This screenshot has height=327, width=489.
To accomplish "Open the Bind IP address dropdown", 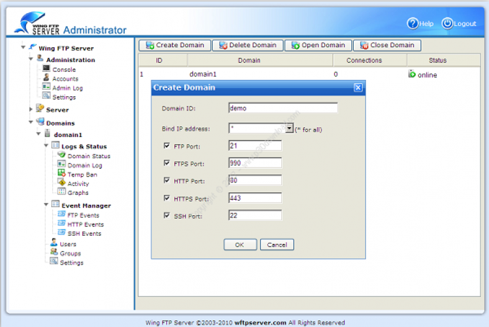I will (289, 128).
